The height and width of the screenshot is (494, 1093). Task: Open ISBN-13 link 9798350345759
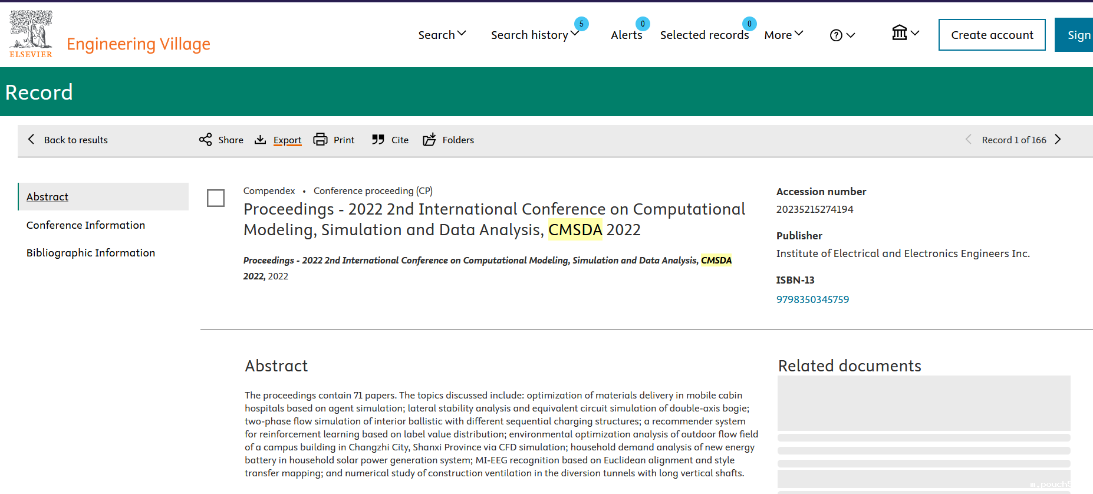(812, 299)
